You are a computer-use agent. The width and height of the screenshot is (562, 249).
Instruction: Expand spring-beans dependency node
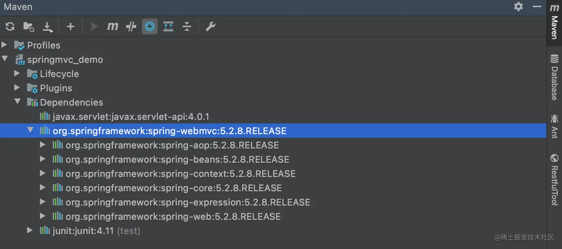(x=43, y=159)
